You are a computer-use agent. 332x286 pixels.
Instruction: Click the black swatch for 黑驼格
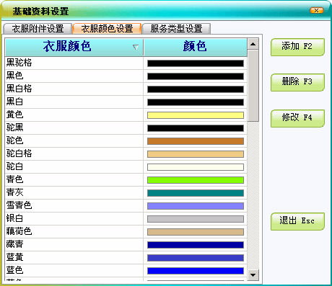coord(196,63)
